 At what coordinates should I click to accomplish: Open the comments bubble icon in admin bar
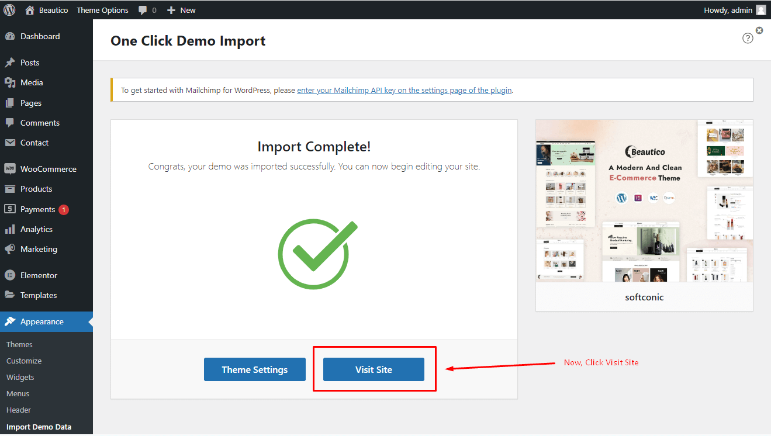(143, 11)
